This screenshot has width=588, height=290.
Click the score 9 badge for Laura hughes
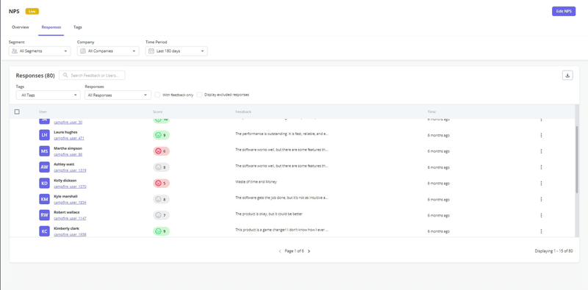pos(161,135)
